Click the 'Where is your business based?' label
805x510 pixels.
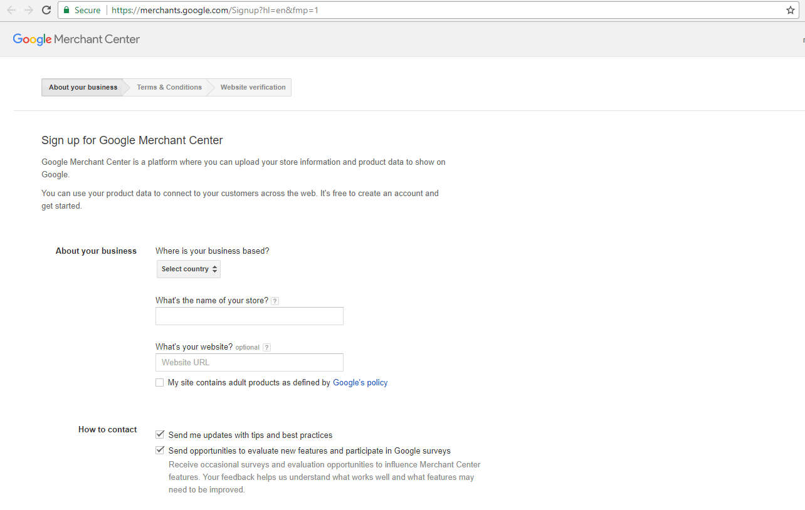[213, 251]
